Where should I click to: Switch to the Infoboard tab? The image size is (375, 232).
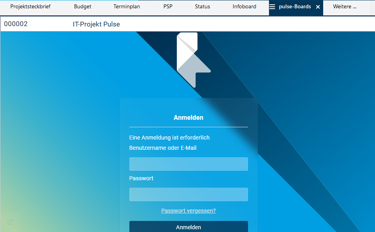(x=244, y=7)
